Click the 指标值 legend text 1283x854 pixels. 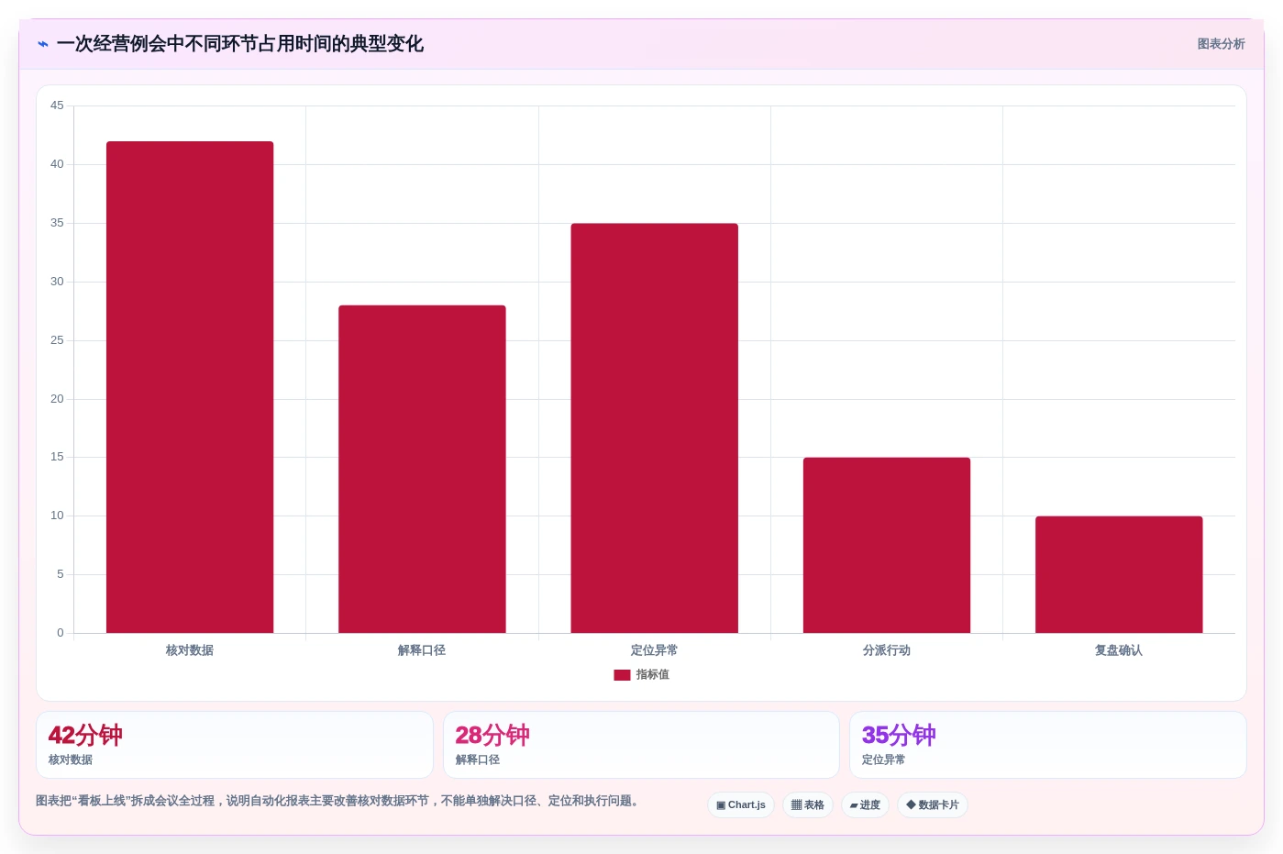pos(653,674)
